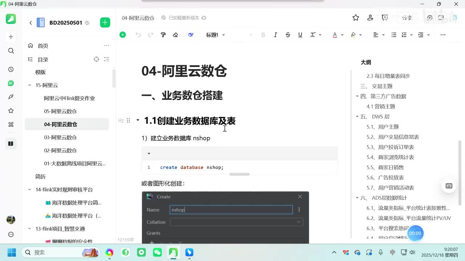
Task: Click the 分享 share button
Action: (407, 18)
